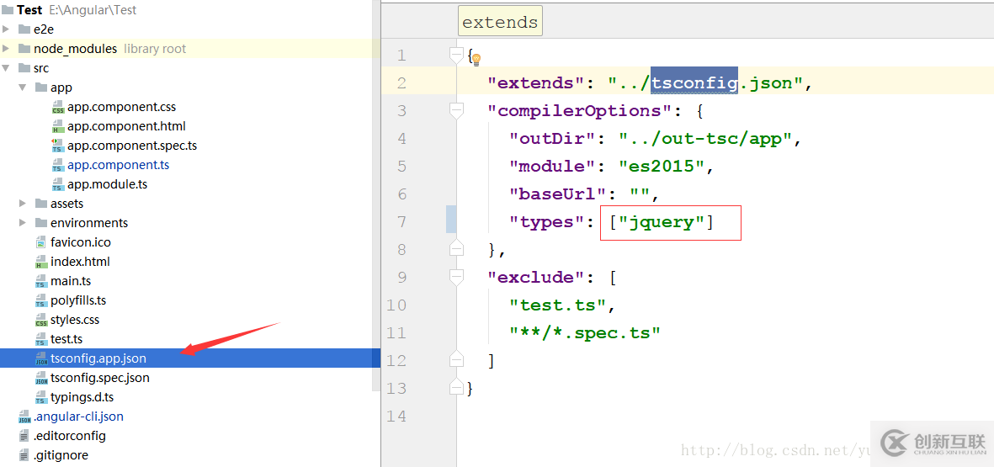994x467 pixels.
Task: Click the e2e folder icon
Action: click(x=24, y=29)
